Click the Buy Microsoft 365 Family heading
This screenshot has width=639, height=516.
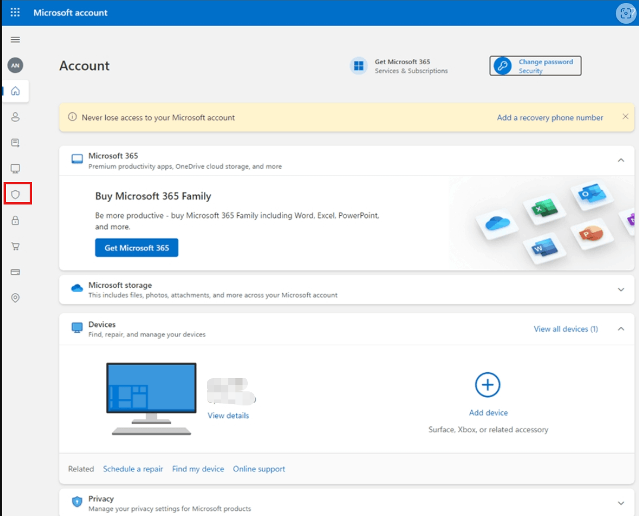153,196
